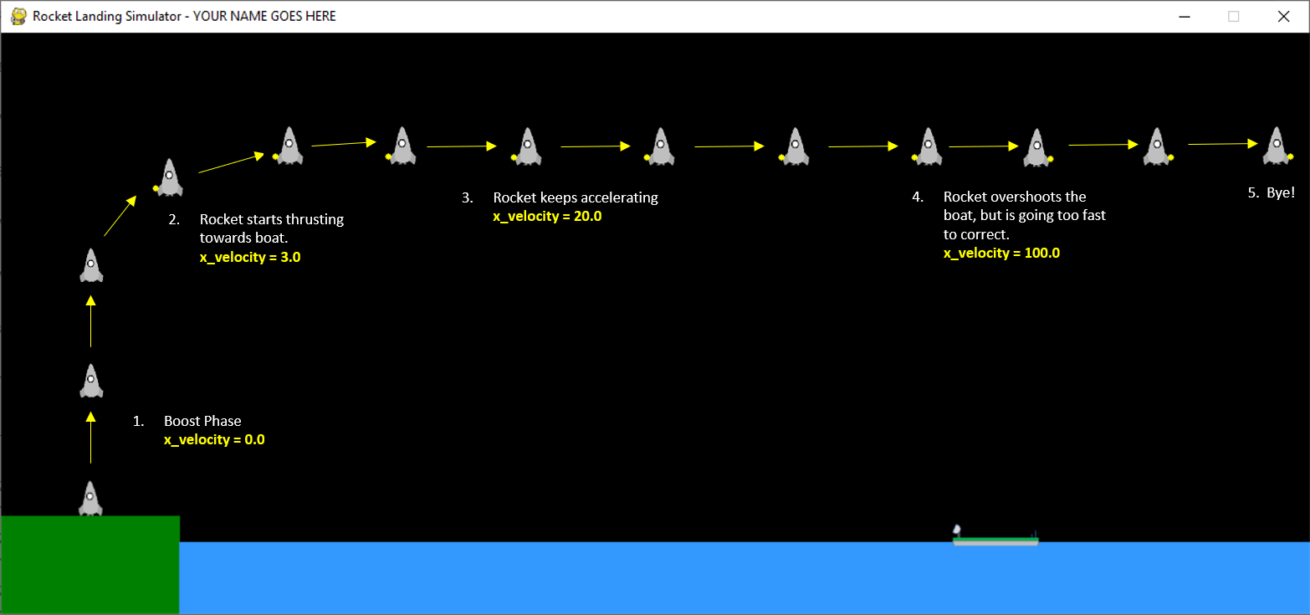Click the landing boat on the water
Screen dimensions: 1310x615
[x=995, y=541]
